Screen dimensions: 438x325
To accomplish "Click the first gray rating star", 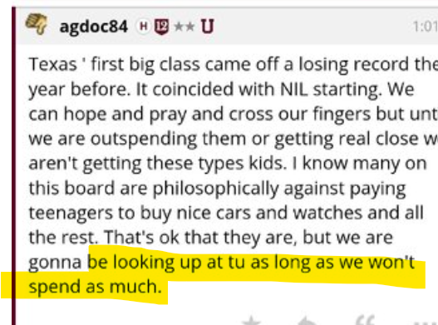I will pyautogui.click(x=179, y=27).
